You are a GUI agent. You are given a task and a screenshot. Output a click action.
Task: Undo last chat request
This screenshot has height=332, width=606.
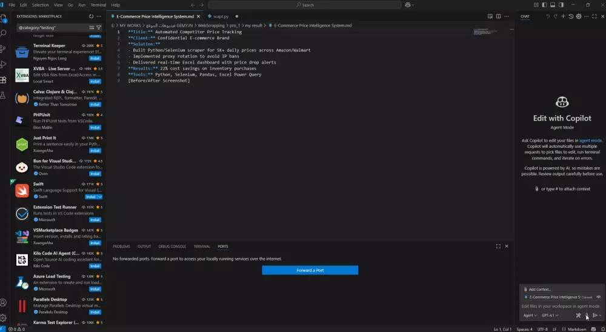point(548,16)
